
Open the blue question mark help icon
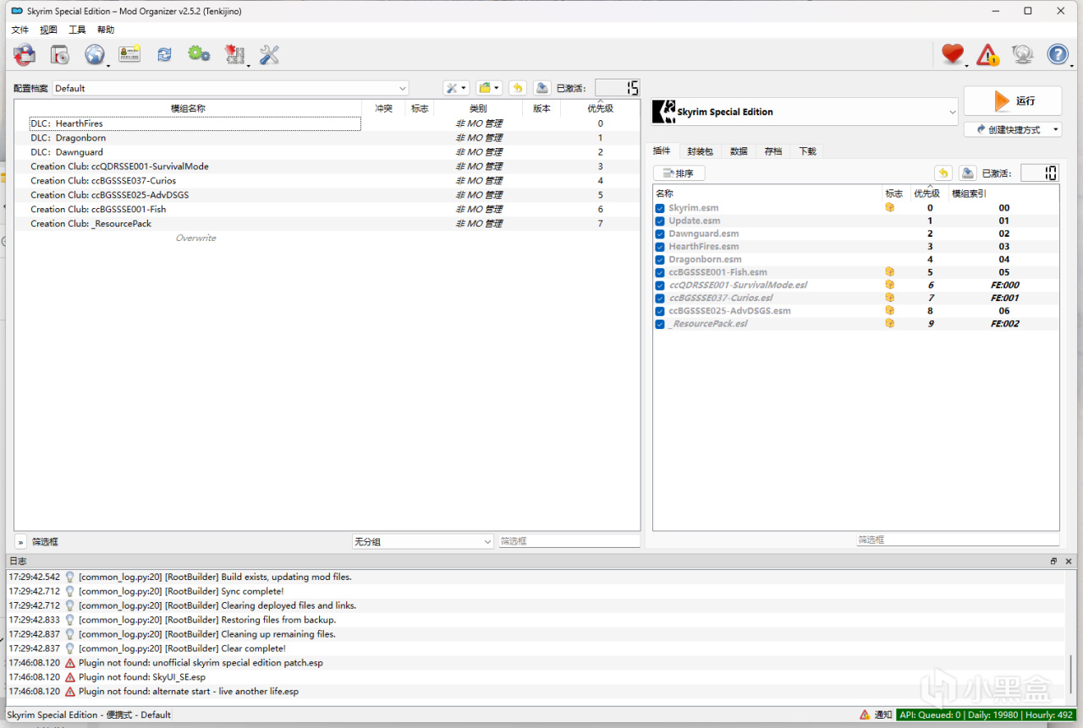[1058, 55]
